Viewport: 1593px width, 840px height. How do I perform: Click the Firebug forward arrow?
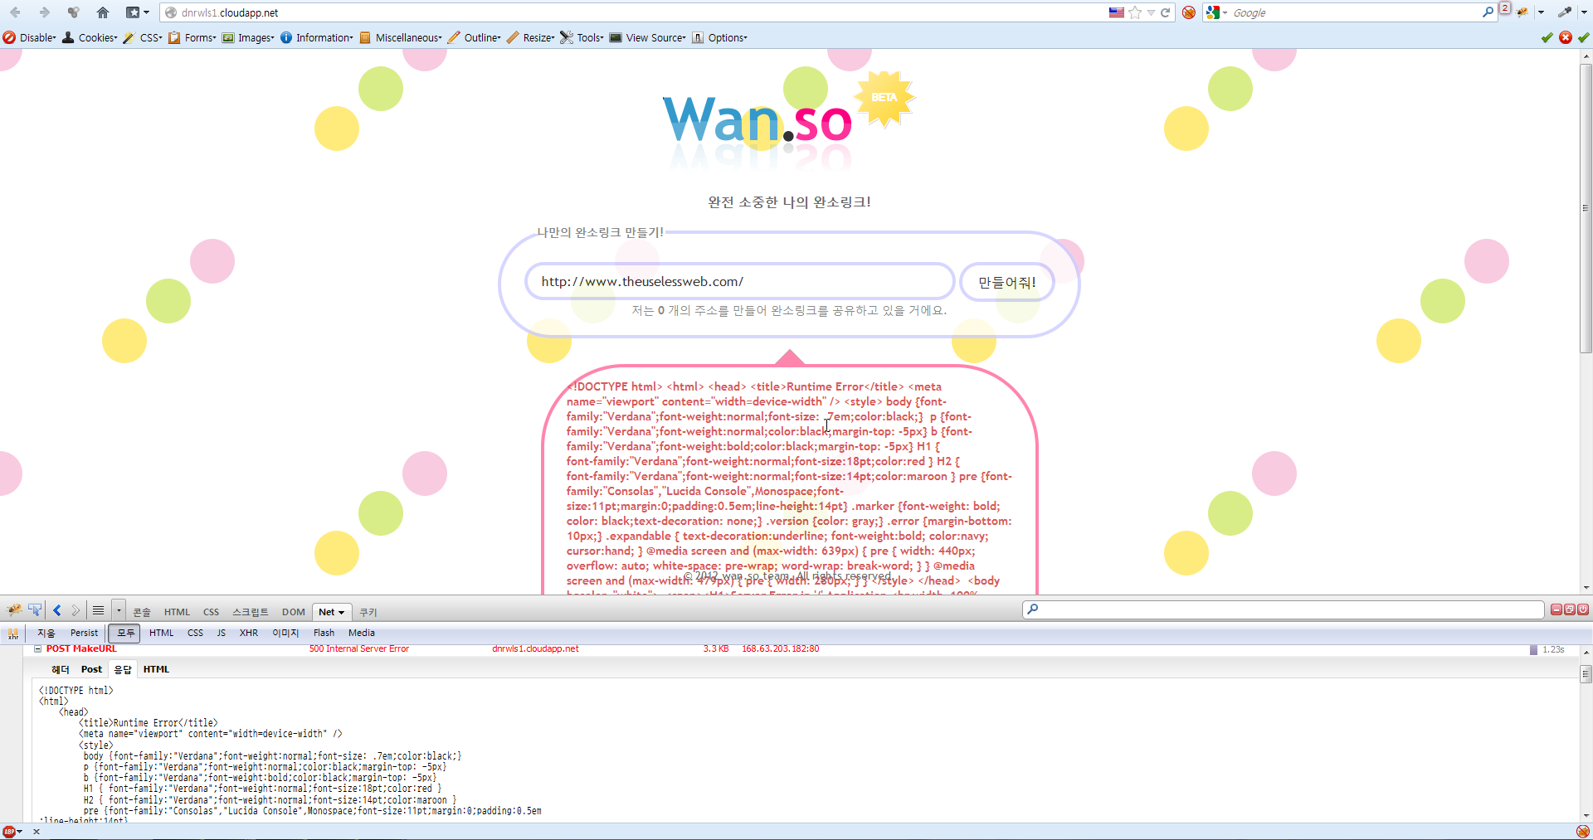(x=76, y=611)
